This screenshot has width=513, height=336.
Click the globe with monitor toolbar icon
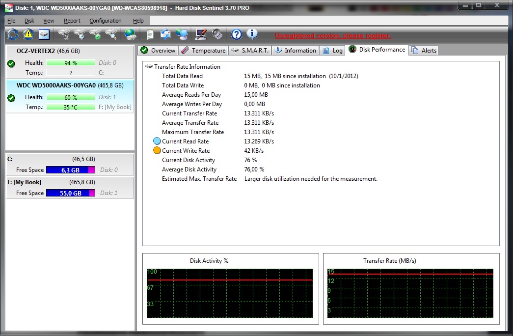pos(182,34)
